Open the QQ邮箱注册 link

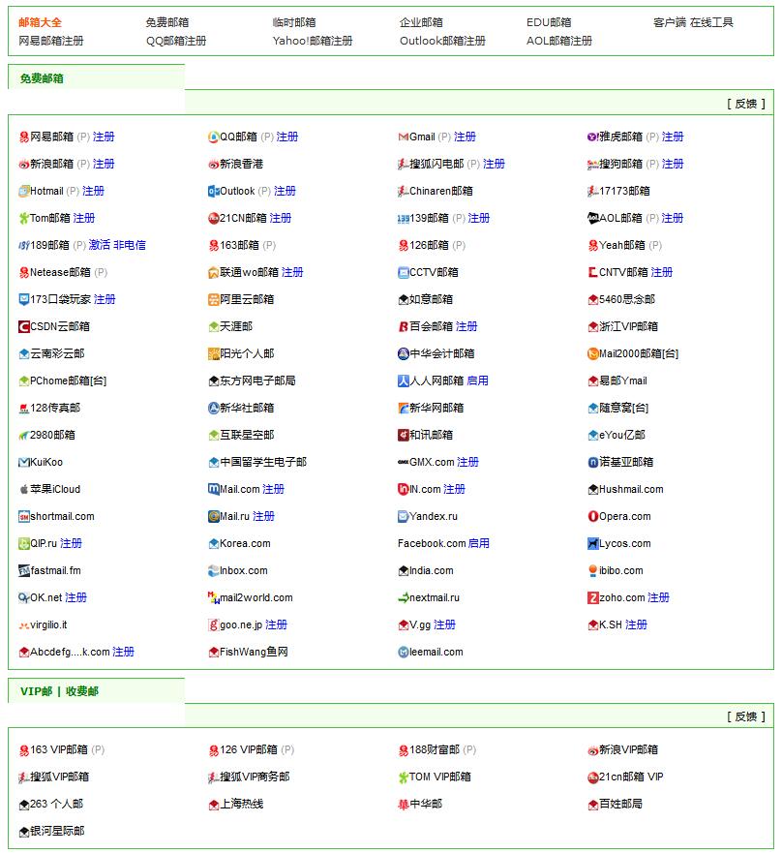(176, 41)
